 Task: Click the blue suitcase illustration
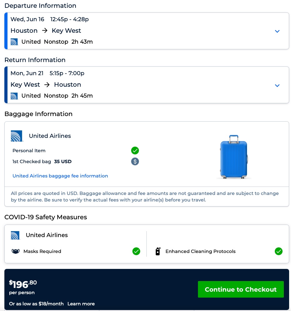pyautogui.click(x=234, y=157)
